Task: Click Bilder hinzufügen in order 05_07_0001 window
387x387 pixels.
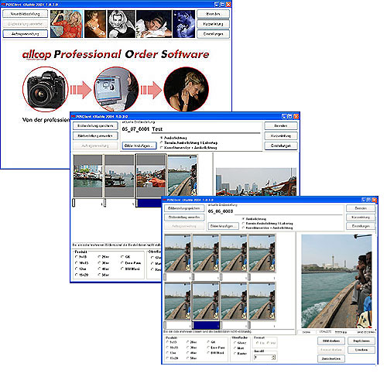Action: click(x=139, y=146)
